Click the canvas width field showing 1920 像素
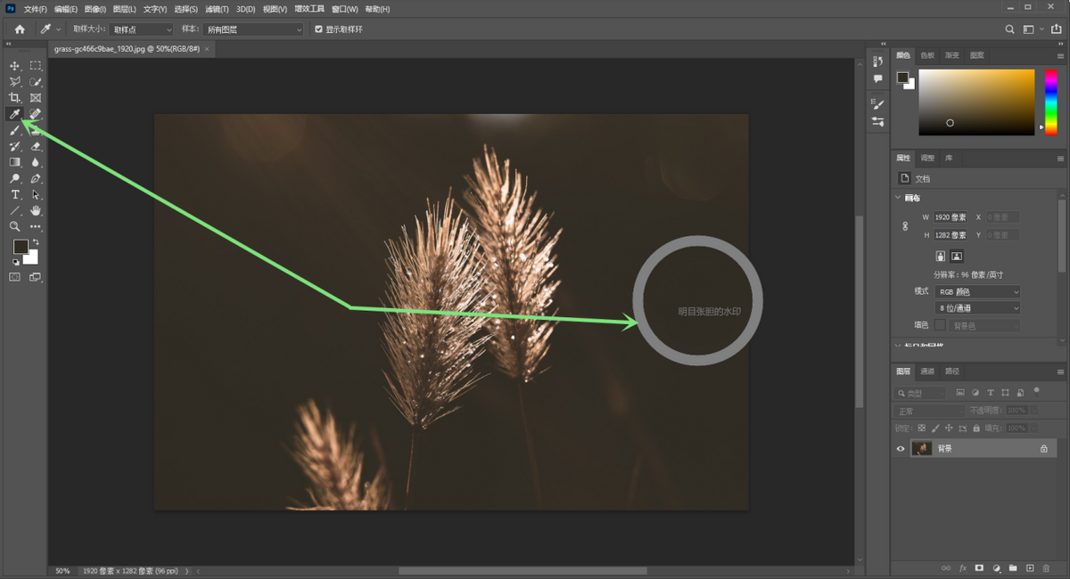The image size is (1070, 579). point(951,217)
